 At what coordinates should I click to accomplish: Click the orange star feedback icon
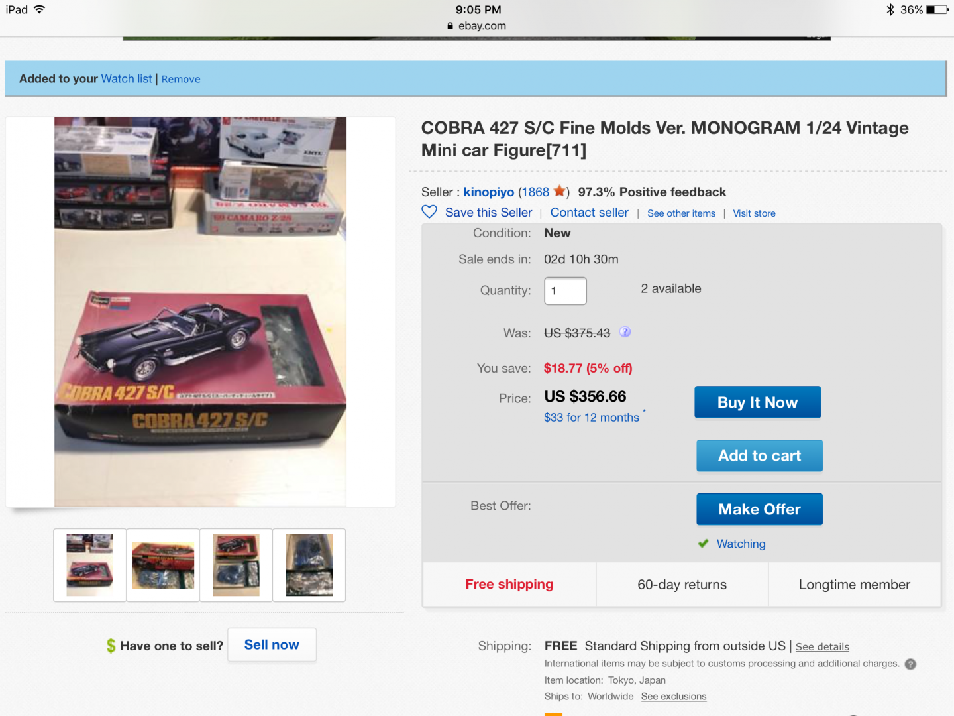560,191
